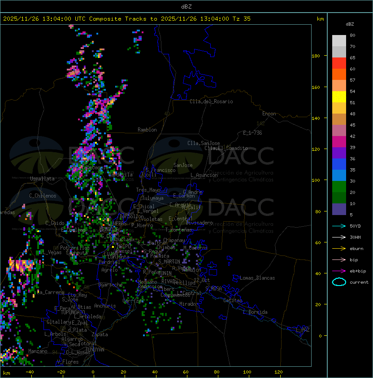Click the 'Tz 35' threshold text

click(242, 19)
